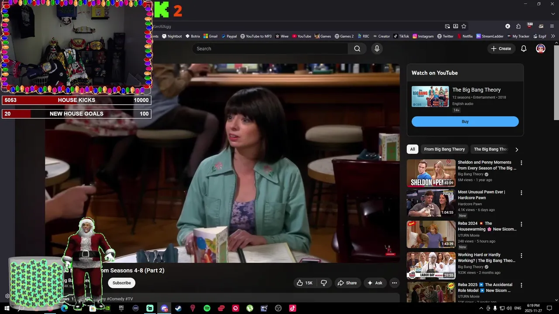559x314 pixels.
Task: Open options for Working Hard or Hardly Working video
Action: coord(521,256)
